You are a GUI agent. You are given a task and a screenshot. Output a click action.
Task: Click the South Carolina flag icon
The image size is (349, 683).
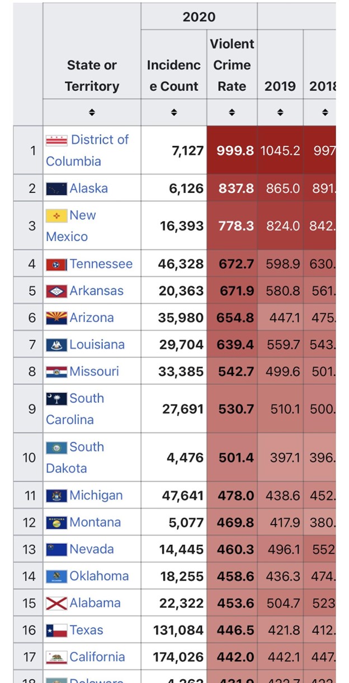[56, 399]
